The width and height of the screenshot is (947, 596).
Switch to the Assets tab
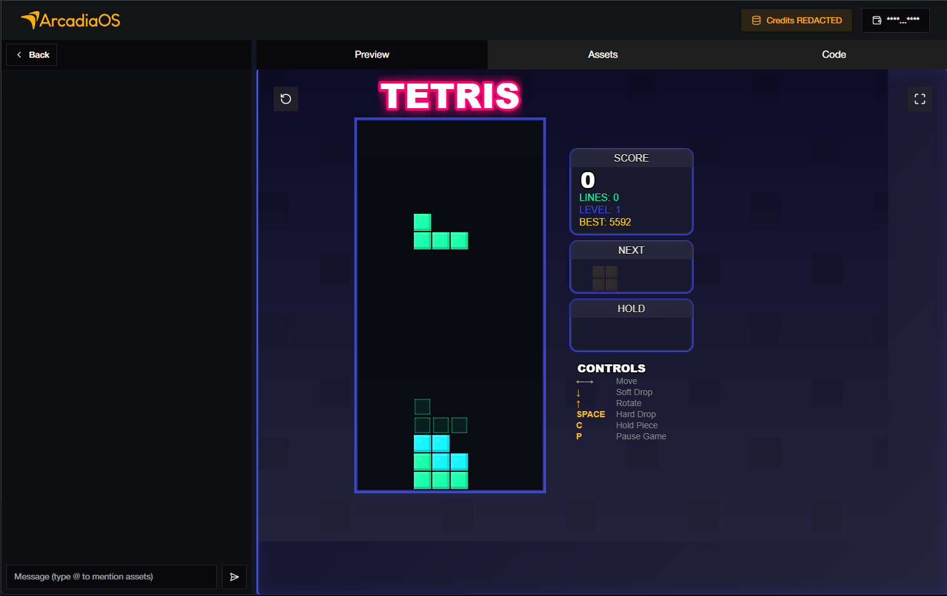click(x=603, y=55)
